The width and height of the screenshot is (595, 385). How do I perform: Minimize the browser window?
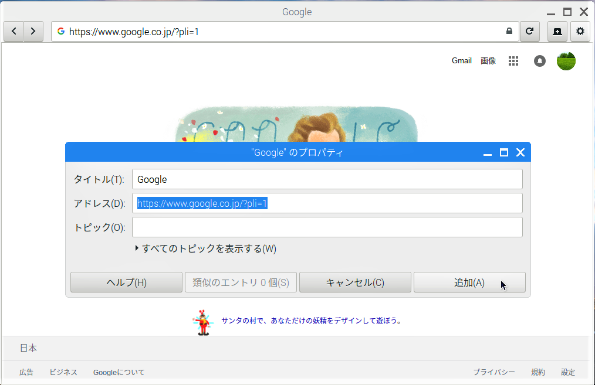[551, 12]
